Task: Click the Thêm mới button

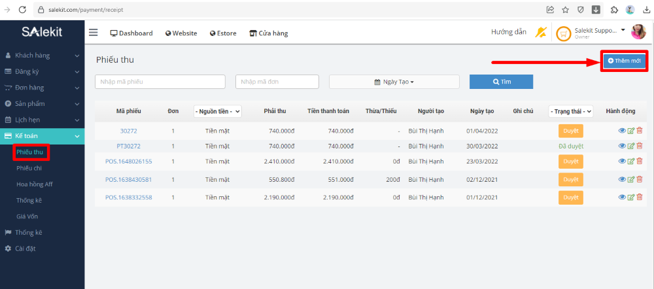Action: 624,60
